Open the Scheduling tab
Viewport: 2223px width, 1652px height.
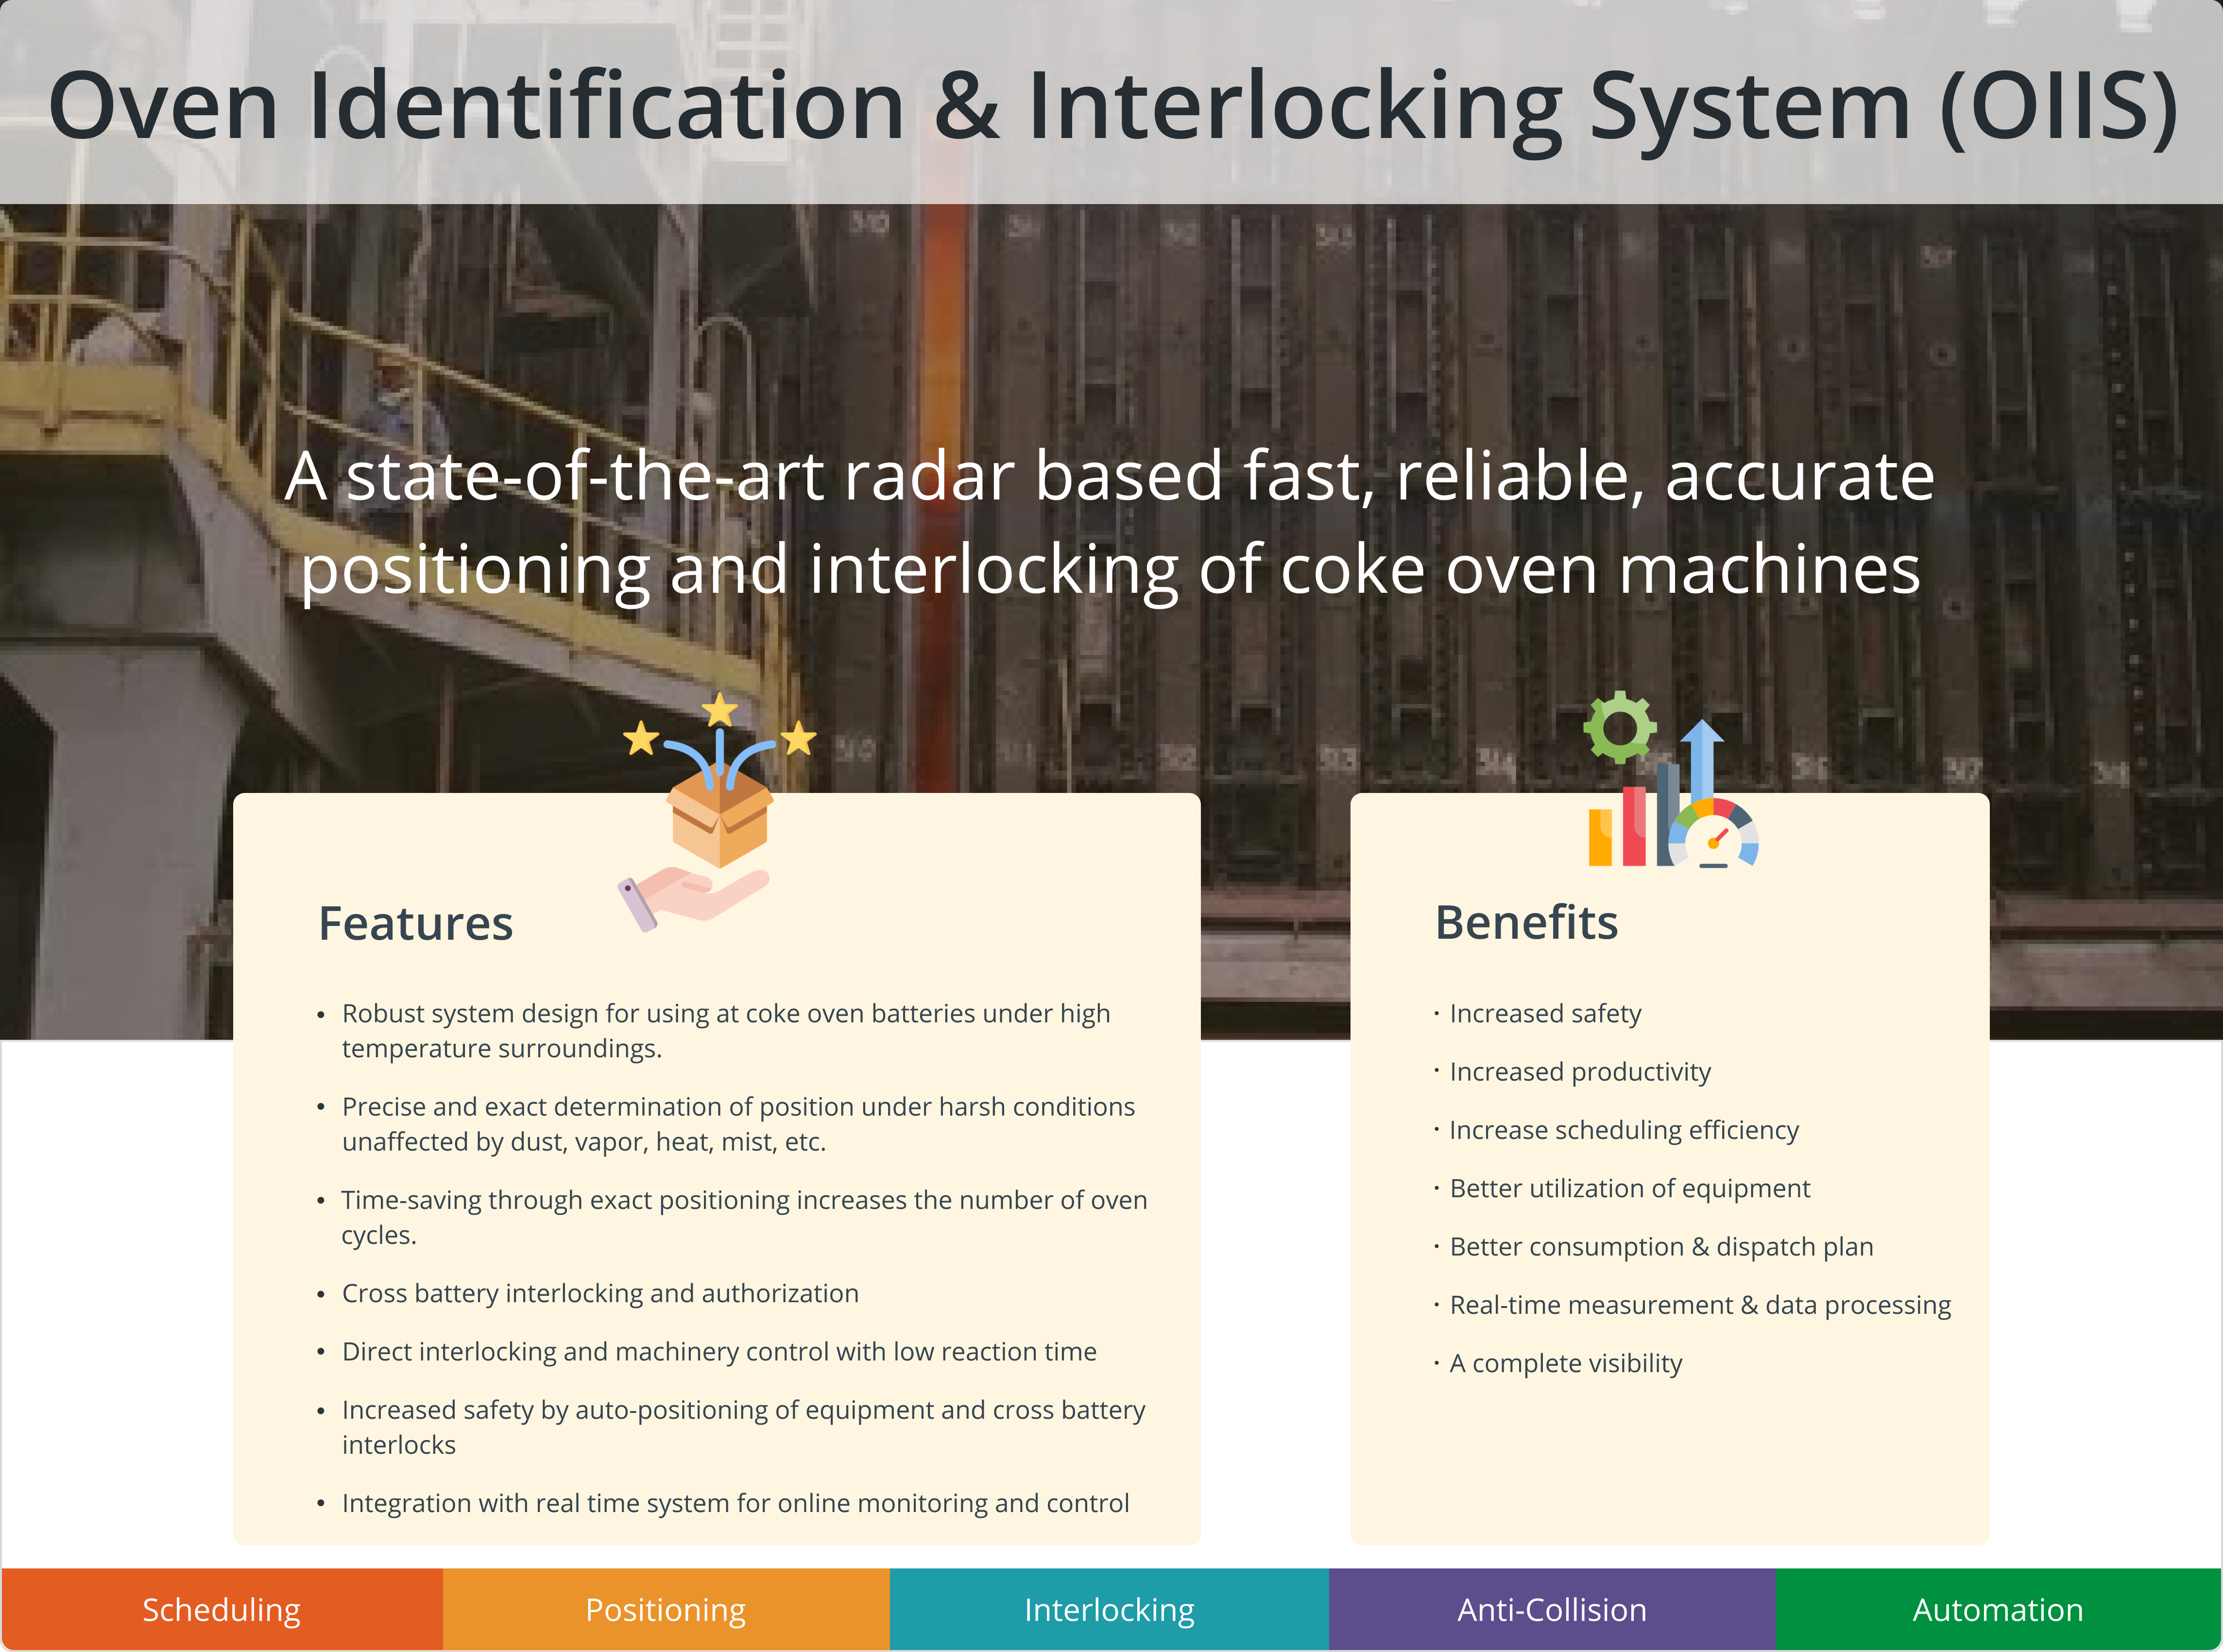coord(222,1610)
